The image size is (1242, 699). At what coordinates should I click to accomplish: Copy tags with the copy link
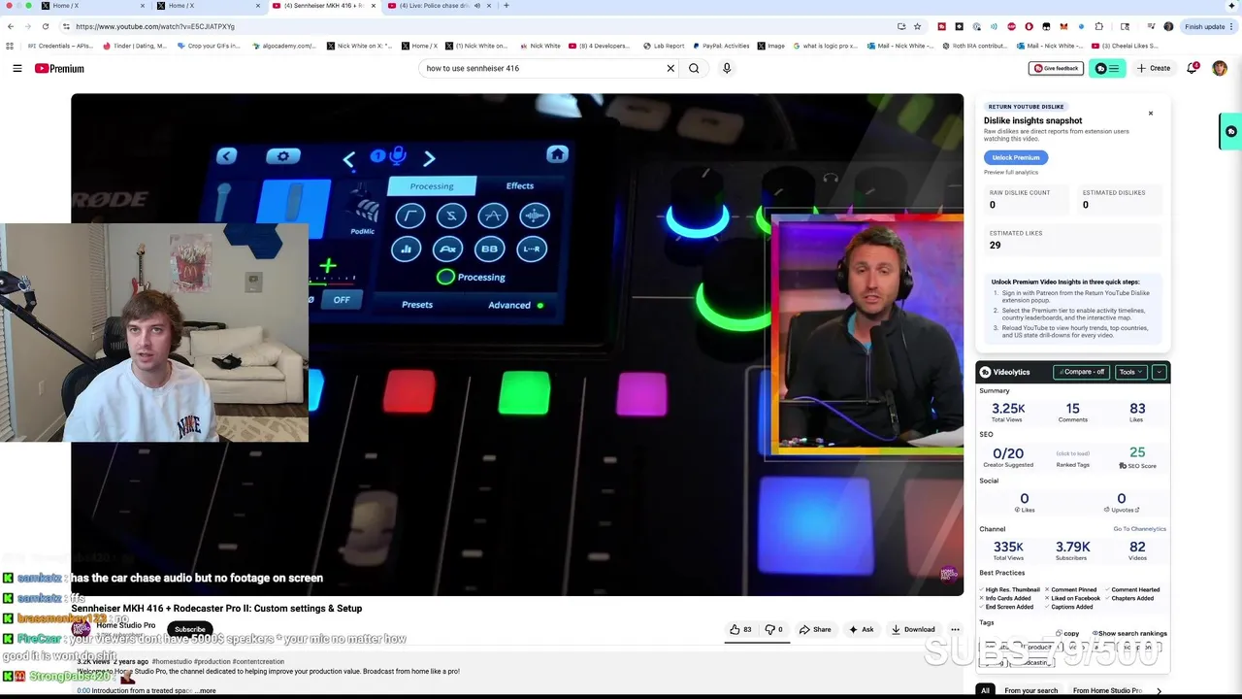1067,633
